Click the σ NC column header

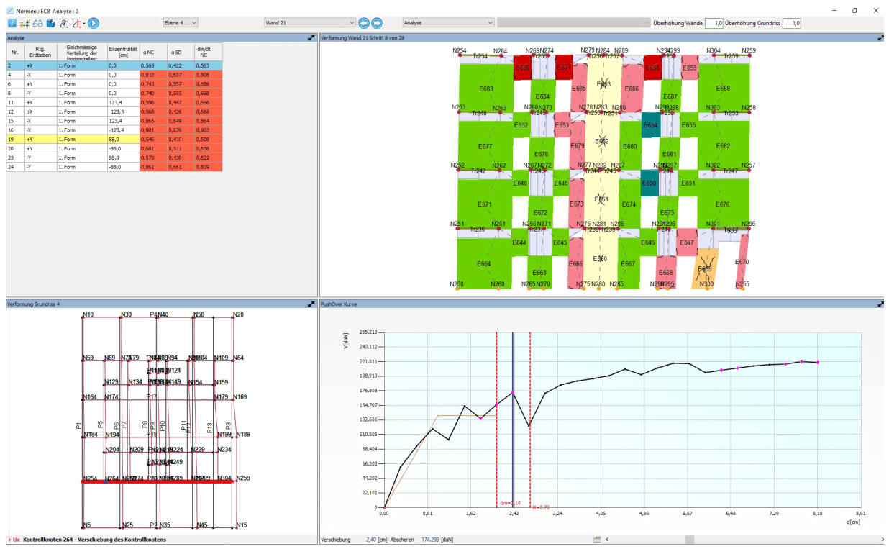click(x=151, y=51)
